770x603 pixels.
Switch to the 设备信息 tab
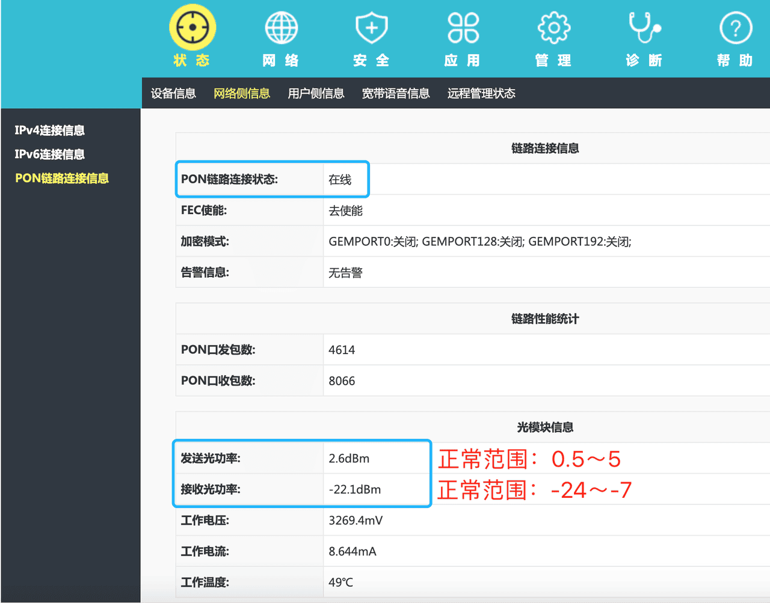click(173, 93)
